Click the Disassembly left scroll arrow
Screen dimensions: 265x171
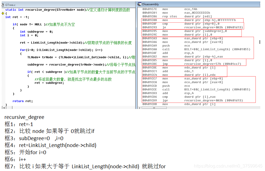139,108
